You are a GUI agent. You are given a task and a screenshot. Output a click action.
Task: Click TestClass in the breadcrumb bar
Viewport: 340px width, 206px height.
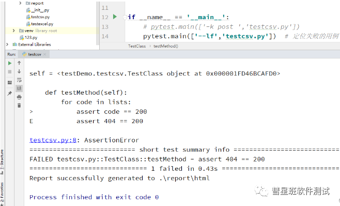(x=137, y=46)
